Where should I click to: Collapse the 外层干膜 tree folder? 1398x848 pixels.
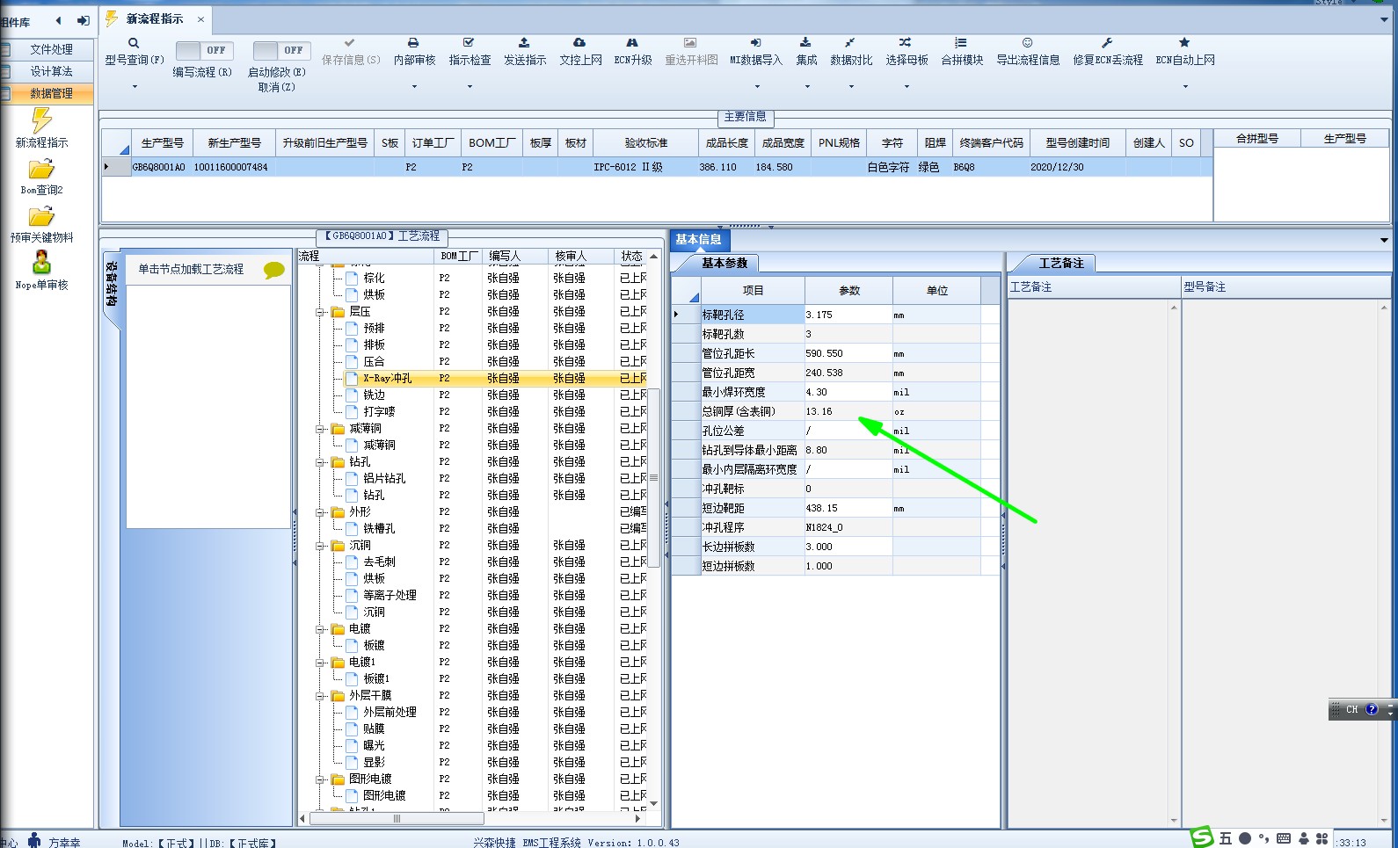320,696
